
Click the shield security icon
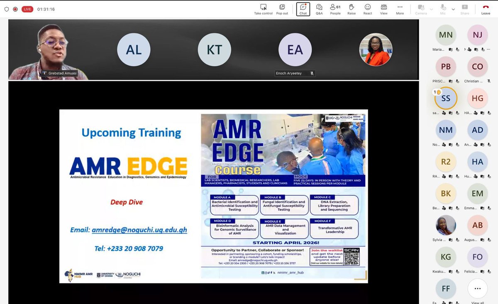pyautogui.click(x=7, y=9)
